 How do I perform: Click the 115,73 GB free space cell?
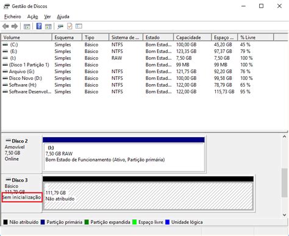(x=224, y=91)
